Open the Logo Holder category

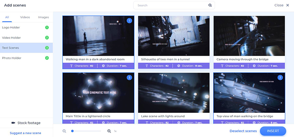tap(26, 27)
